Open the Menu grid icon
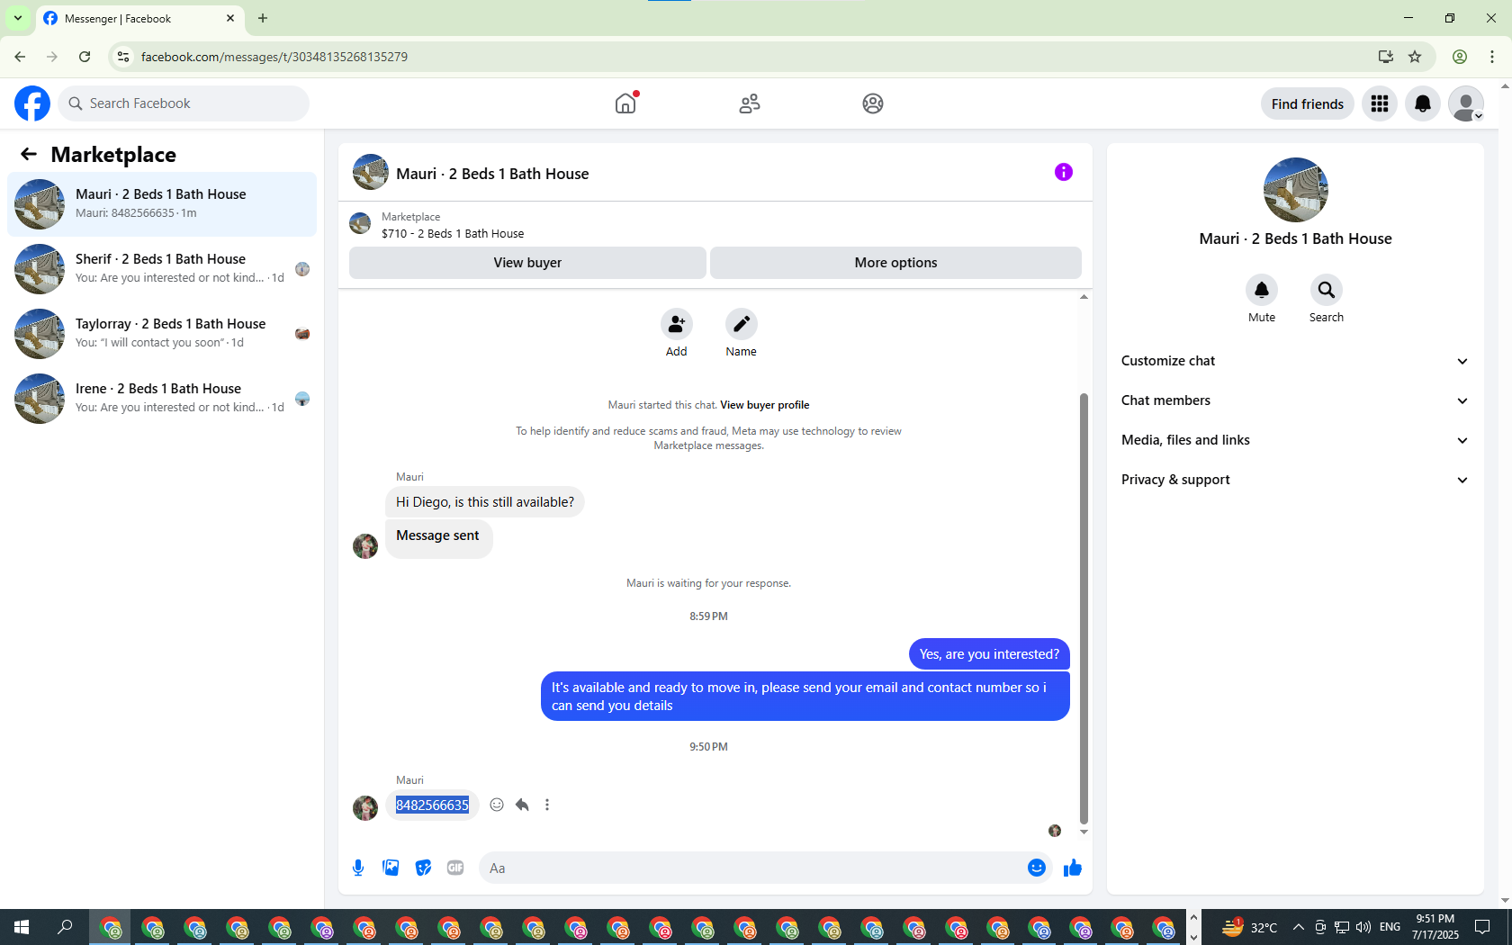 (x=1380, y=103)
